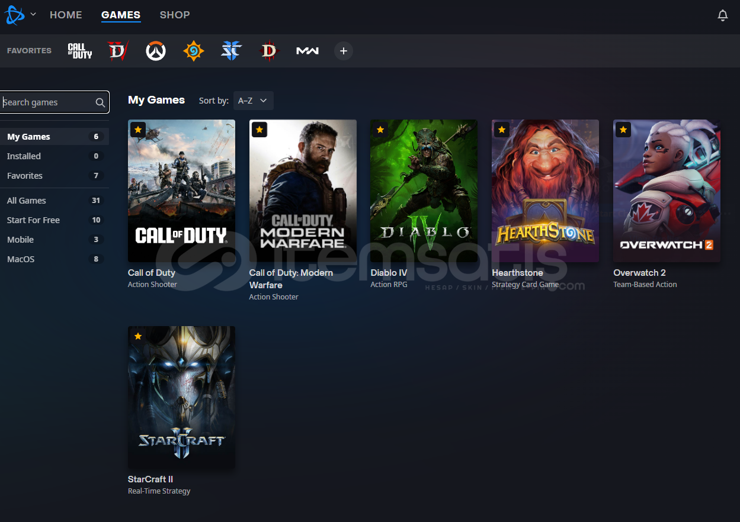Switch to the SHOP tab

pyautogui.click(x=175, y=15)
